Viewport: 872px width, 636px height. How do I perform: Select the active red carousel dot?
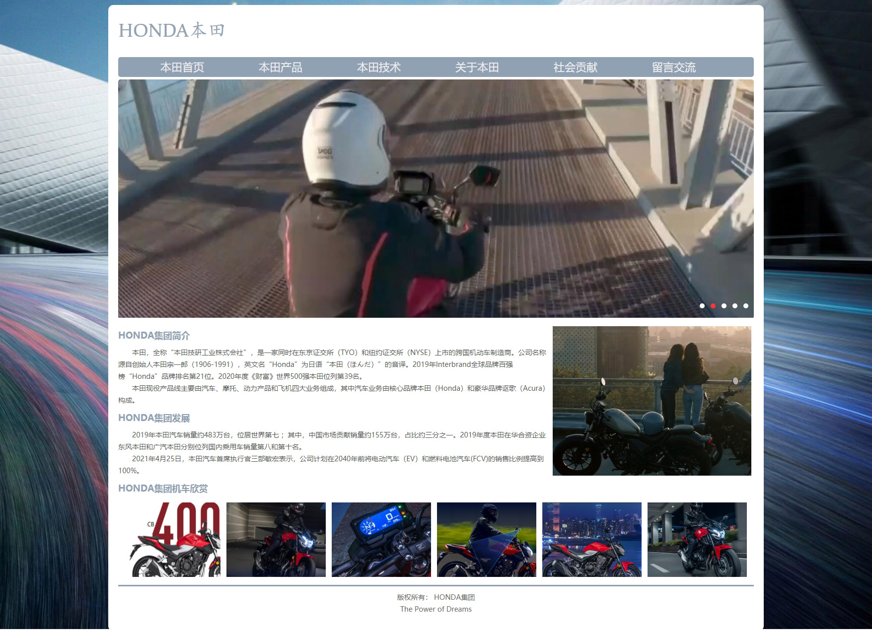713,306
